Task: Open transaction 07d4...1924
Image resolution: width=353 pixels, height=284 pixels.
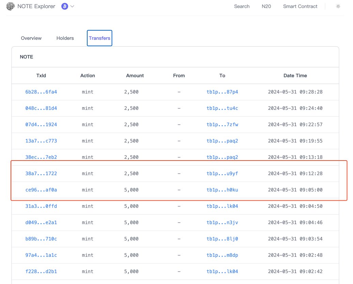Action: point(41,124)
